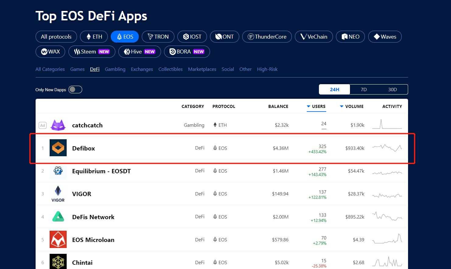Filter by Hive protocol

click(140, 51)
